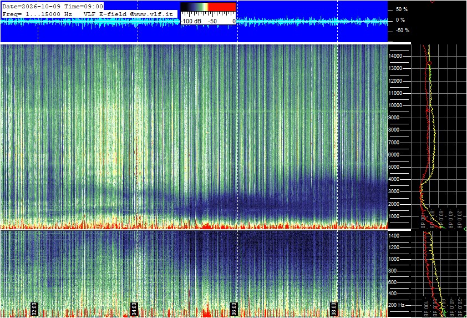Click the -50 % amplitude scale label
The image size is (467, 318).
pos(402,31)
